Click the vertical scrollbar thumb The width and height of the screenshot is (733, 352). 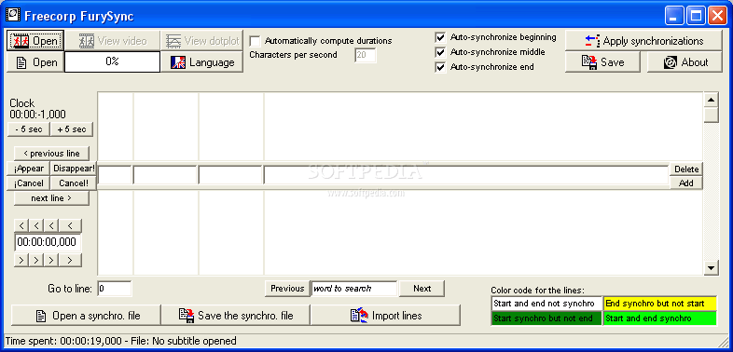click(711, 115)
